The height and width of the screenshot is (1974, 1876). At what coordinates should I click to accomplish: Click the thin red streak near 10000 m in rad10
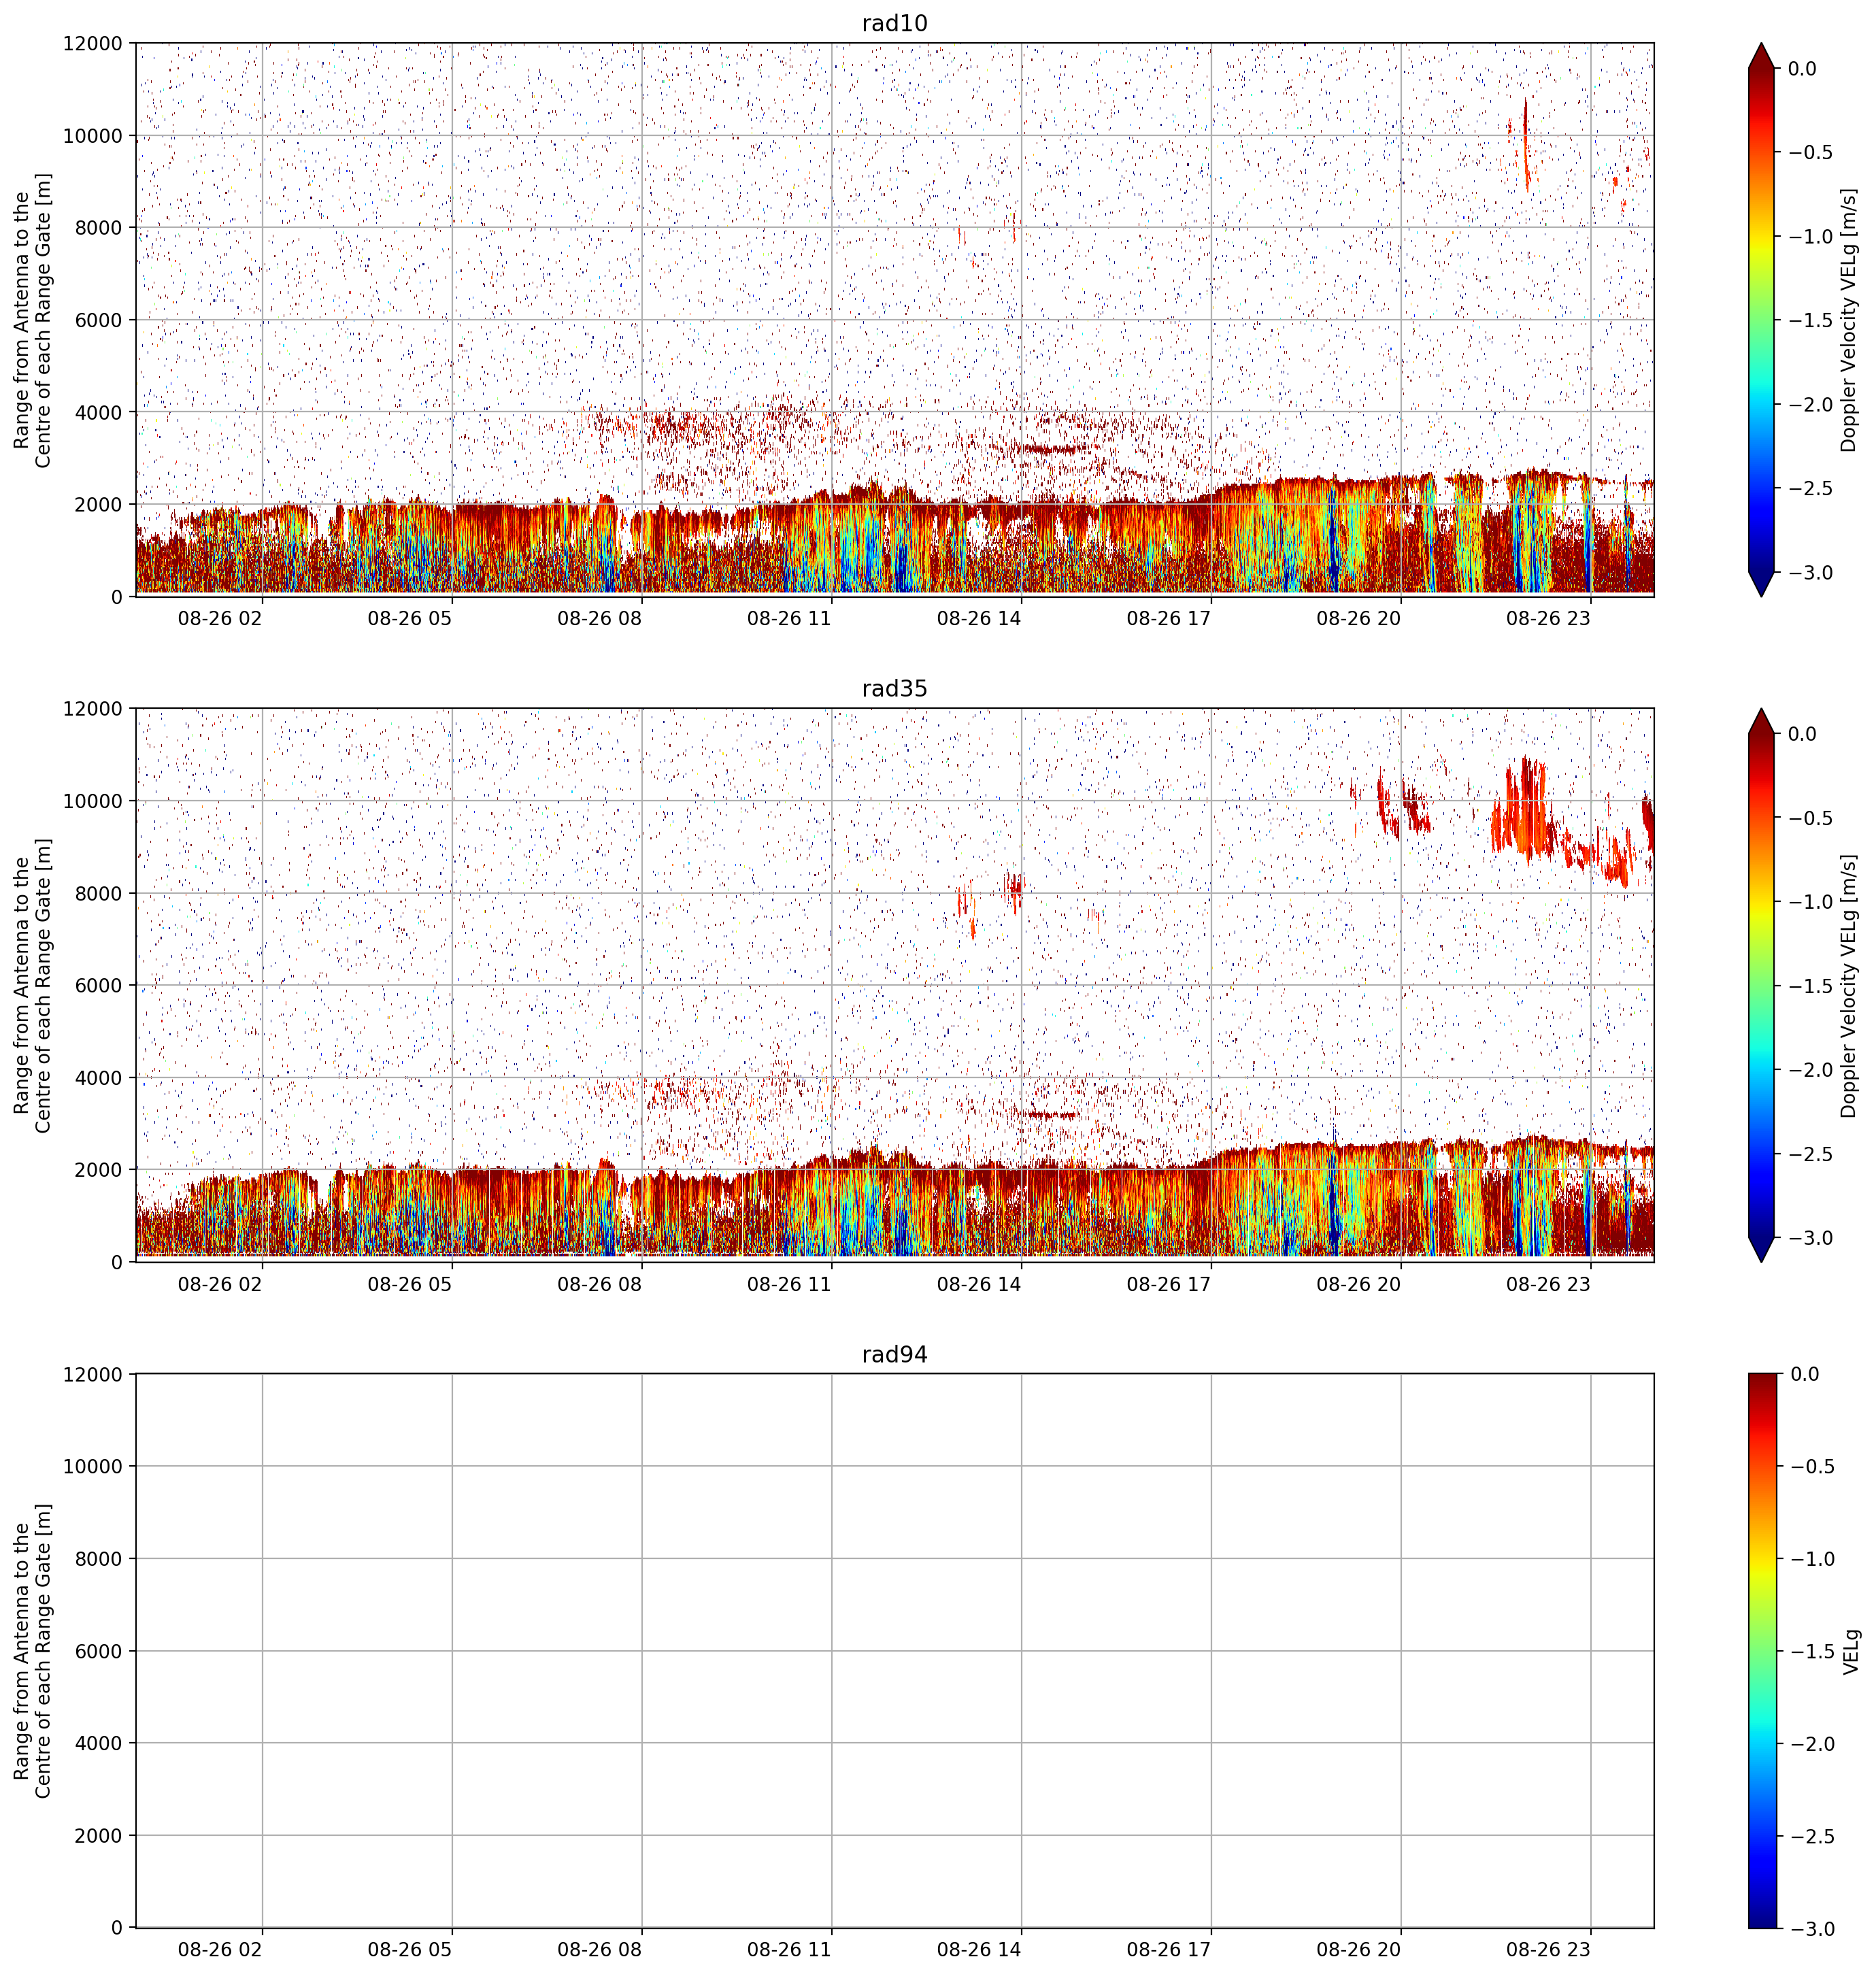pyautogui.click(x=1525, y=145)
